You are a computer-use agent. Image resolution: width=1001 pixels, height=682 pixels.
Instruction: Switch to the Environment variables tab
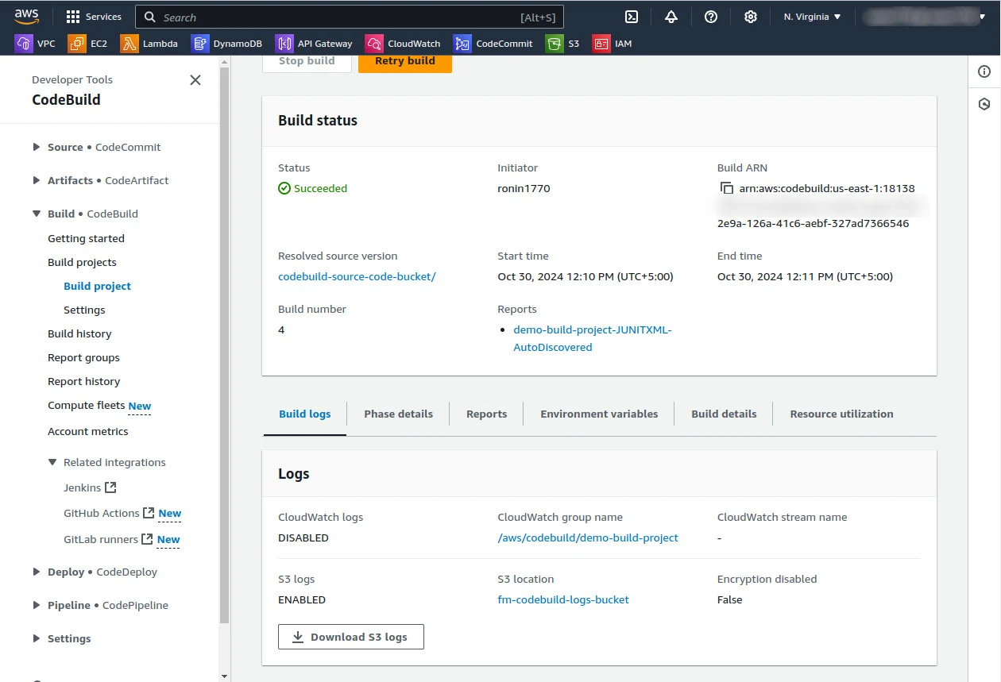point(599,414)
